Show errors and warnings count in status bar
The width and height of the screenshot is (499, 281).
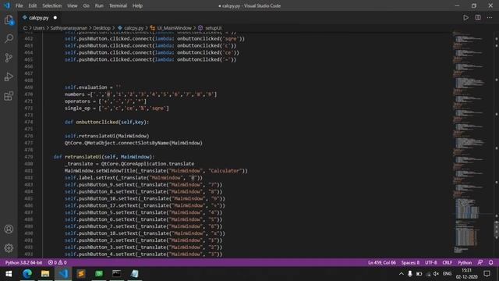click(x=57, y=262)
